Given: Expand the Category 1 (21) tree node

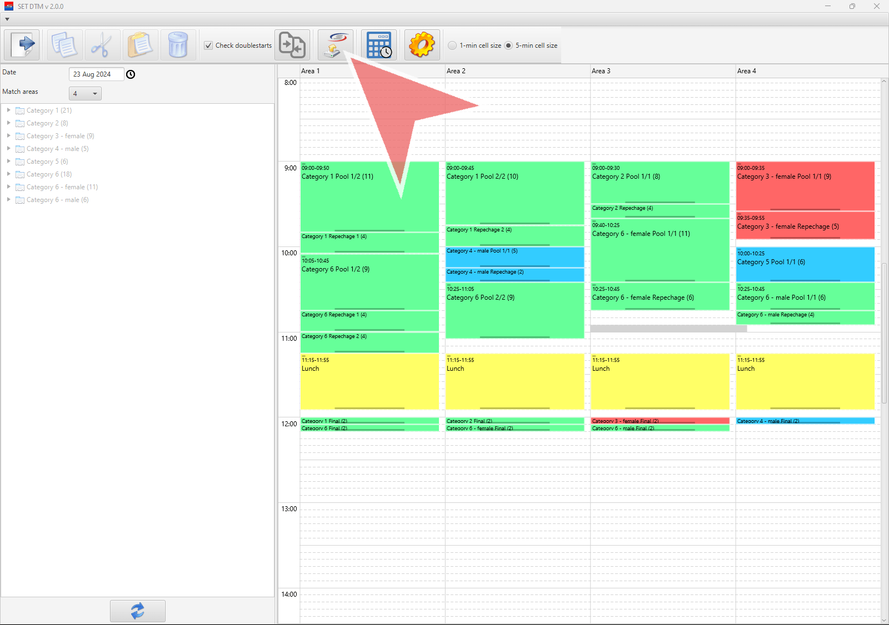Looking at the screenshot, I should pyautogui.click(x=9, y=110).
